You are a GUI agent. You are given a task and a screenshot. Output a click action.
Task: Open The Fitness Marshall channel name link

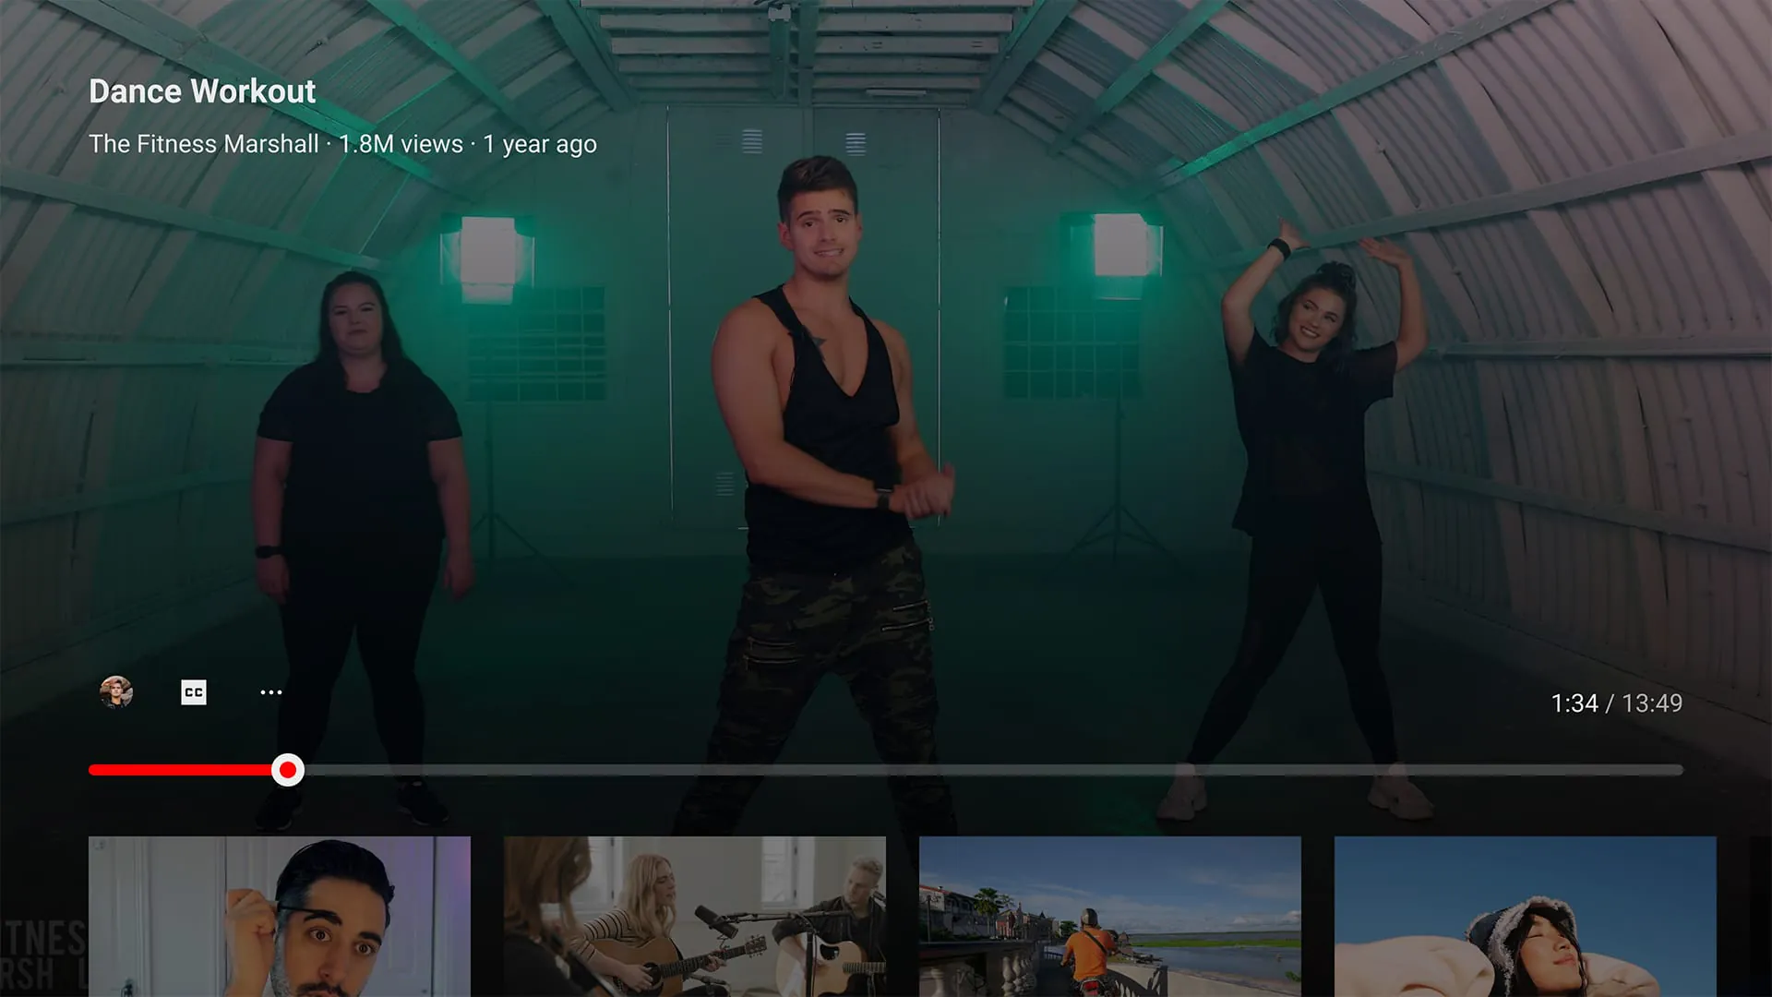205,144
